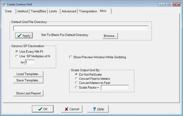Click the Default Grid File Directory field
Viewport: 183px width, 116px height.
81,28
